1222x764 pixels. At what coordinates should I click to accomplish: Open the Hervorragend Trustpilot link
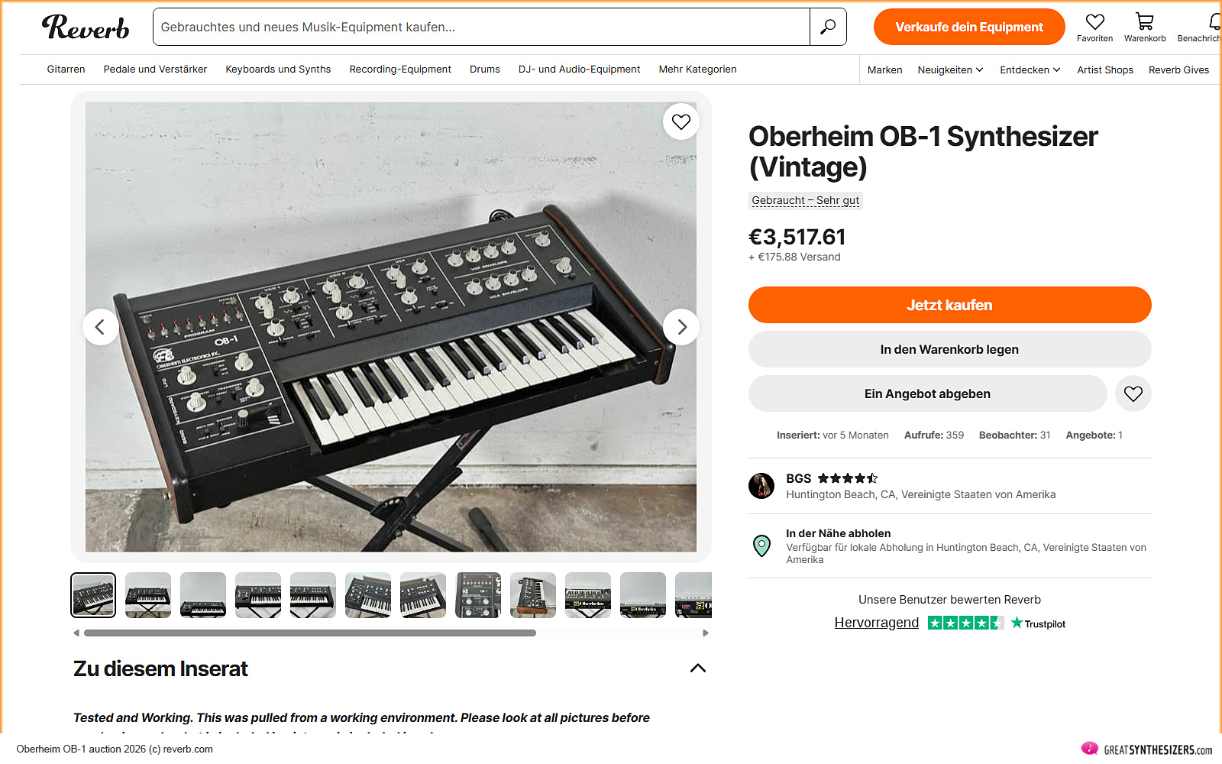click(x=876, y=623)
